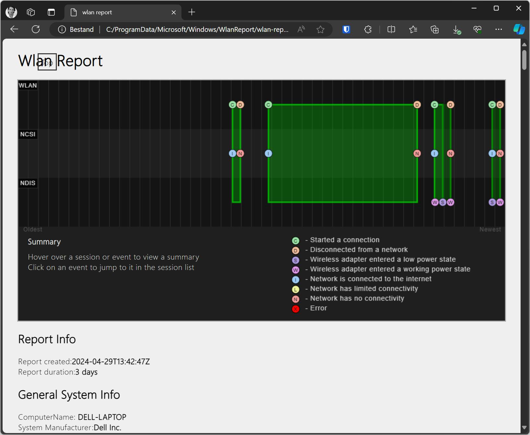The image size is (530, 435).
Task: Expand the tab actions menu
Action: click(x=51, y=12)
